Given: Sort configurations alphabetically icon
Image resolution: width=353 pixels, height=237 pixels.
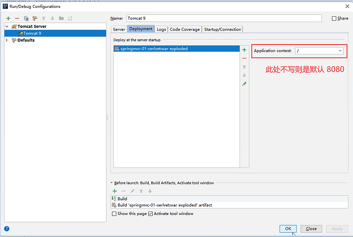Looking at the screenshot, I should pyautogui.click(x=70, y=19).
